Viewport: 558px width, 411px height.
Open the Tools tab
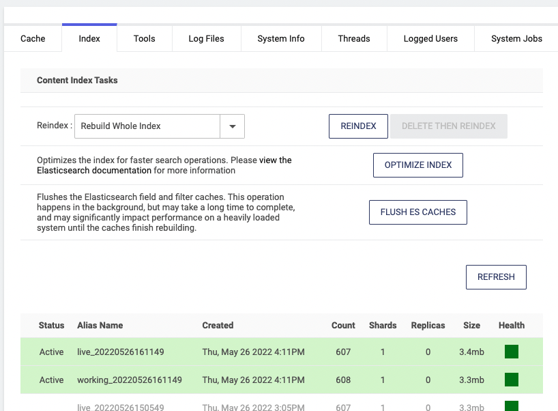point(144,39)
